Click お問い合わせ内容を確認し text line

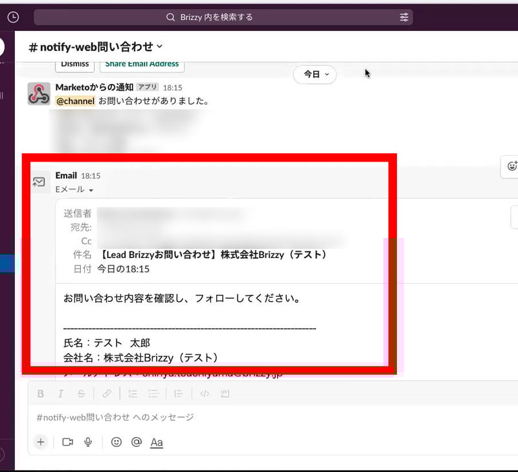tap(182, 299)
